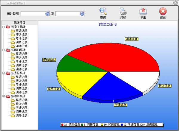Click the 统计项目 column header
Viewport: 179px width, 131px height.
coord(19,23)
